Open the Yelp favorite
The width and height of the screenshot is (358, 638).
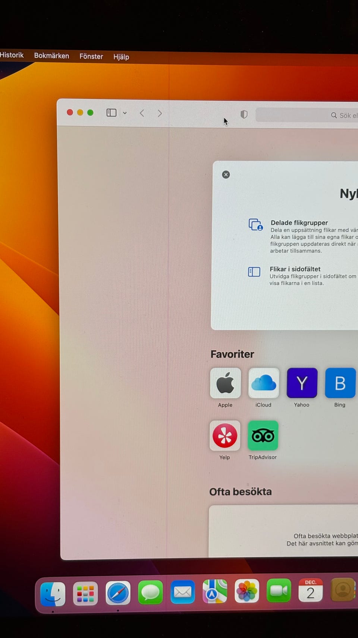coord(225,436)
